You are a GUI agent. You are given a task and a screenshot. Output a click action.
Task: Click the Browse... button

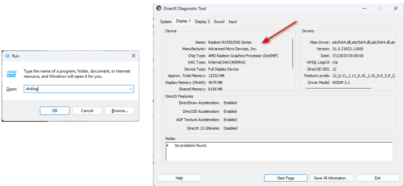point(120,111)
